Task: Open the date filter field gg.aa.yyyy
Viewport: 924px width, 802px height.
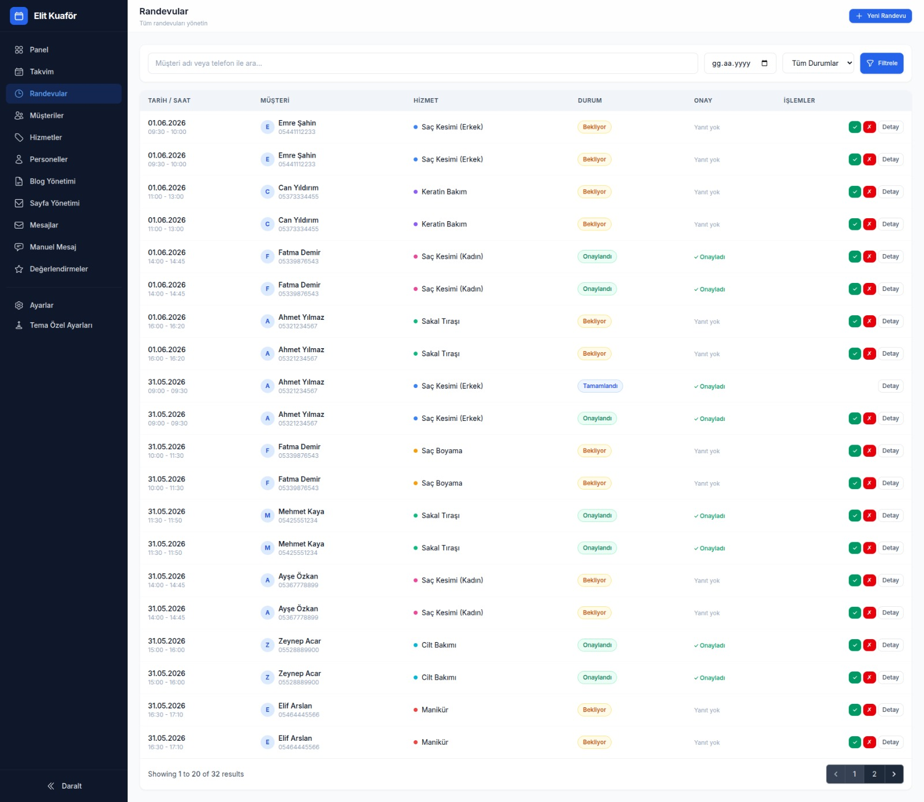Action: 740,64
